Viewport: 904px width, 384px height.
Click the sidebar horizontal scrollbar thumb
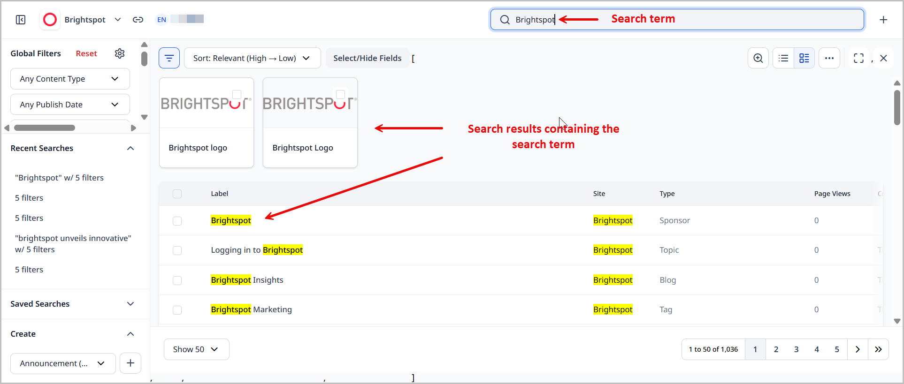(x=45, y=128)
